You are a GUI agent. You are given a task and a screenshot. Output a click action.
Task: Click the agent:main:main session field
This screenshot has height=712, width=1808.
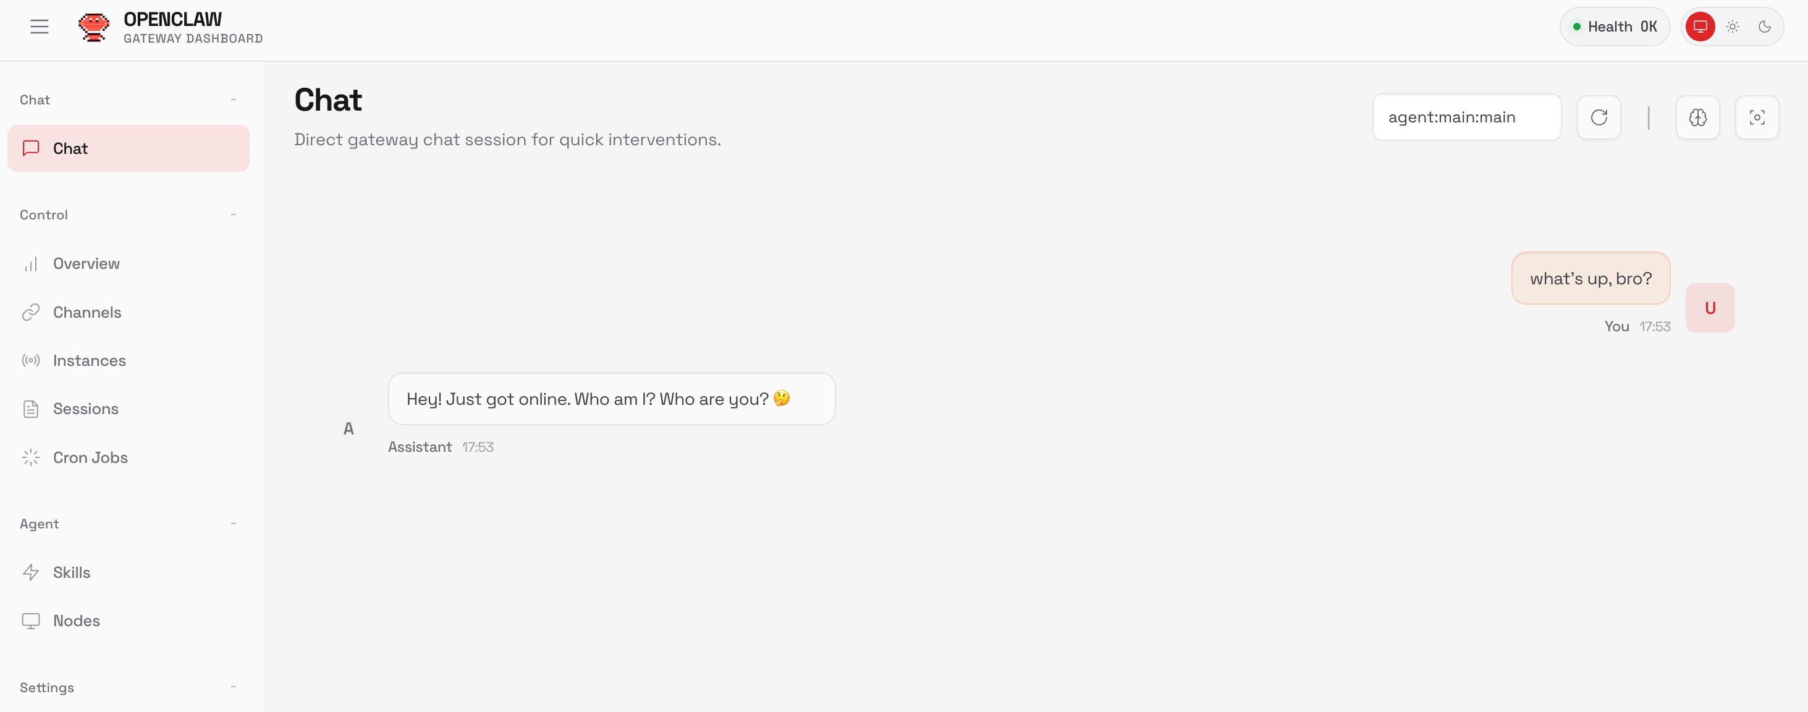click(x=1466, y=117)
